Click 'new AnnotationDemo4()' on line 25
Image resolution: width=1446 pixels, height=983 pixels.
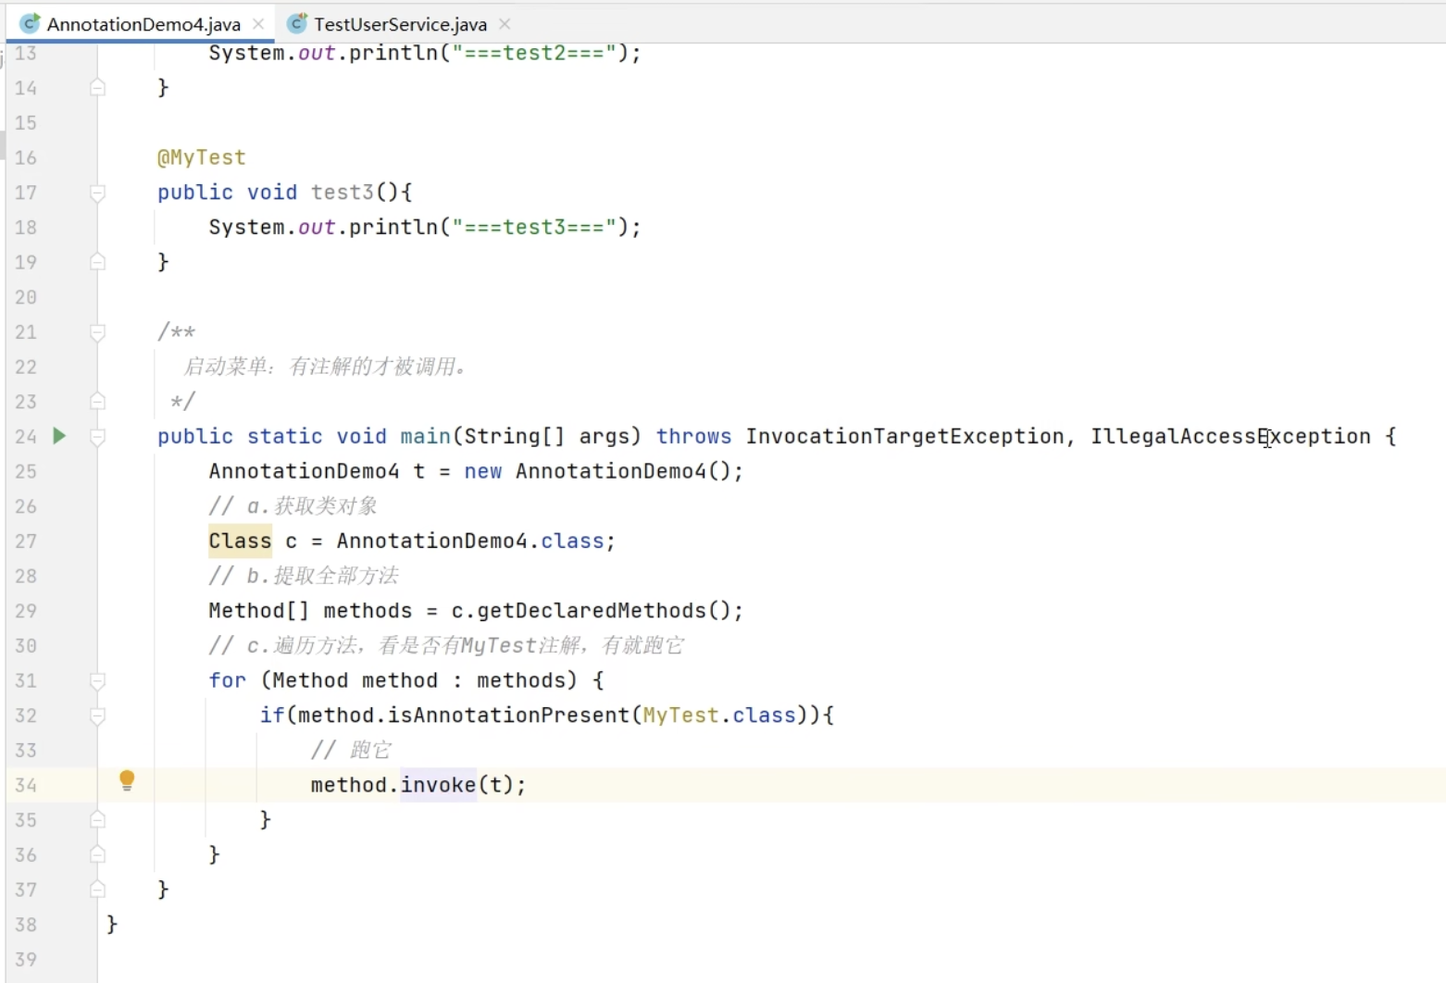coord(597,471)
